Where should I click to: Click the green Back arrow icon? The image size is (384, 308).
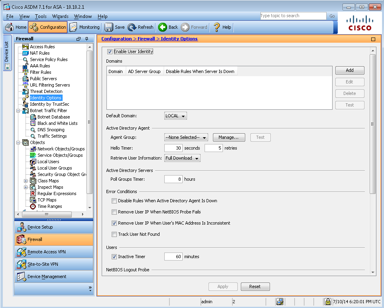click(163, 27)
